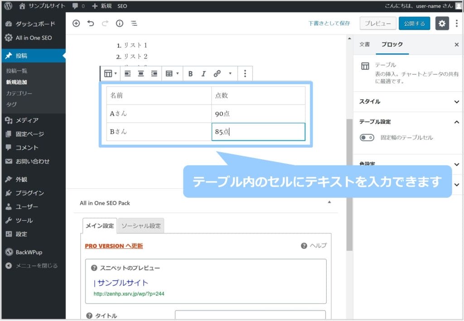The width and height of the screenshot is (464, 321).
Task: Click the Aさん table cell
Action: (159, 113)
